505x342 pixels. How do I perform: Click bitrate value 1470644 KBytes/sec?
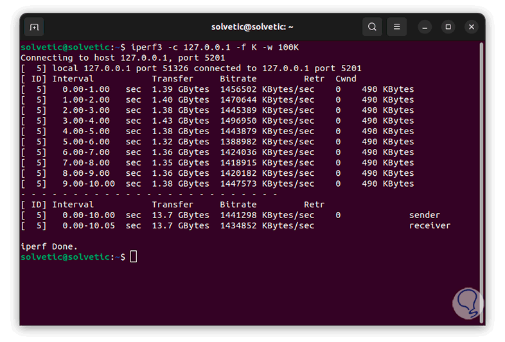[267, 100]
